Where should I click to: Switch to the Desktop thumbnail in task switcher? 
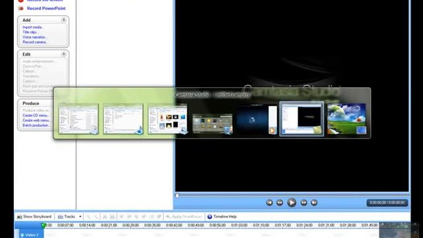[x=346, y=119]
